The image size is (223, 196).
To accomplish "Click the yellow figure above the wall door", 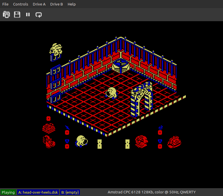I will coord(56,50).
